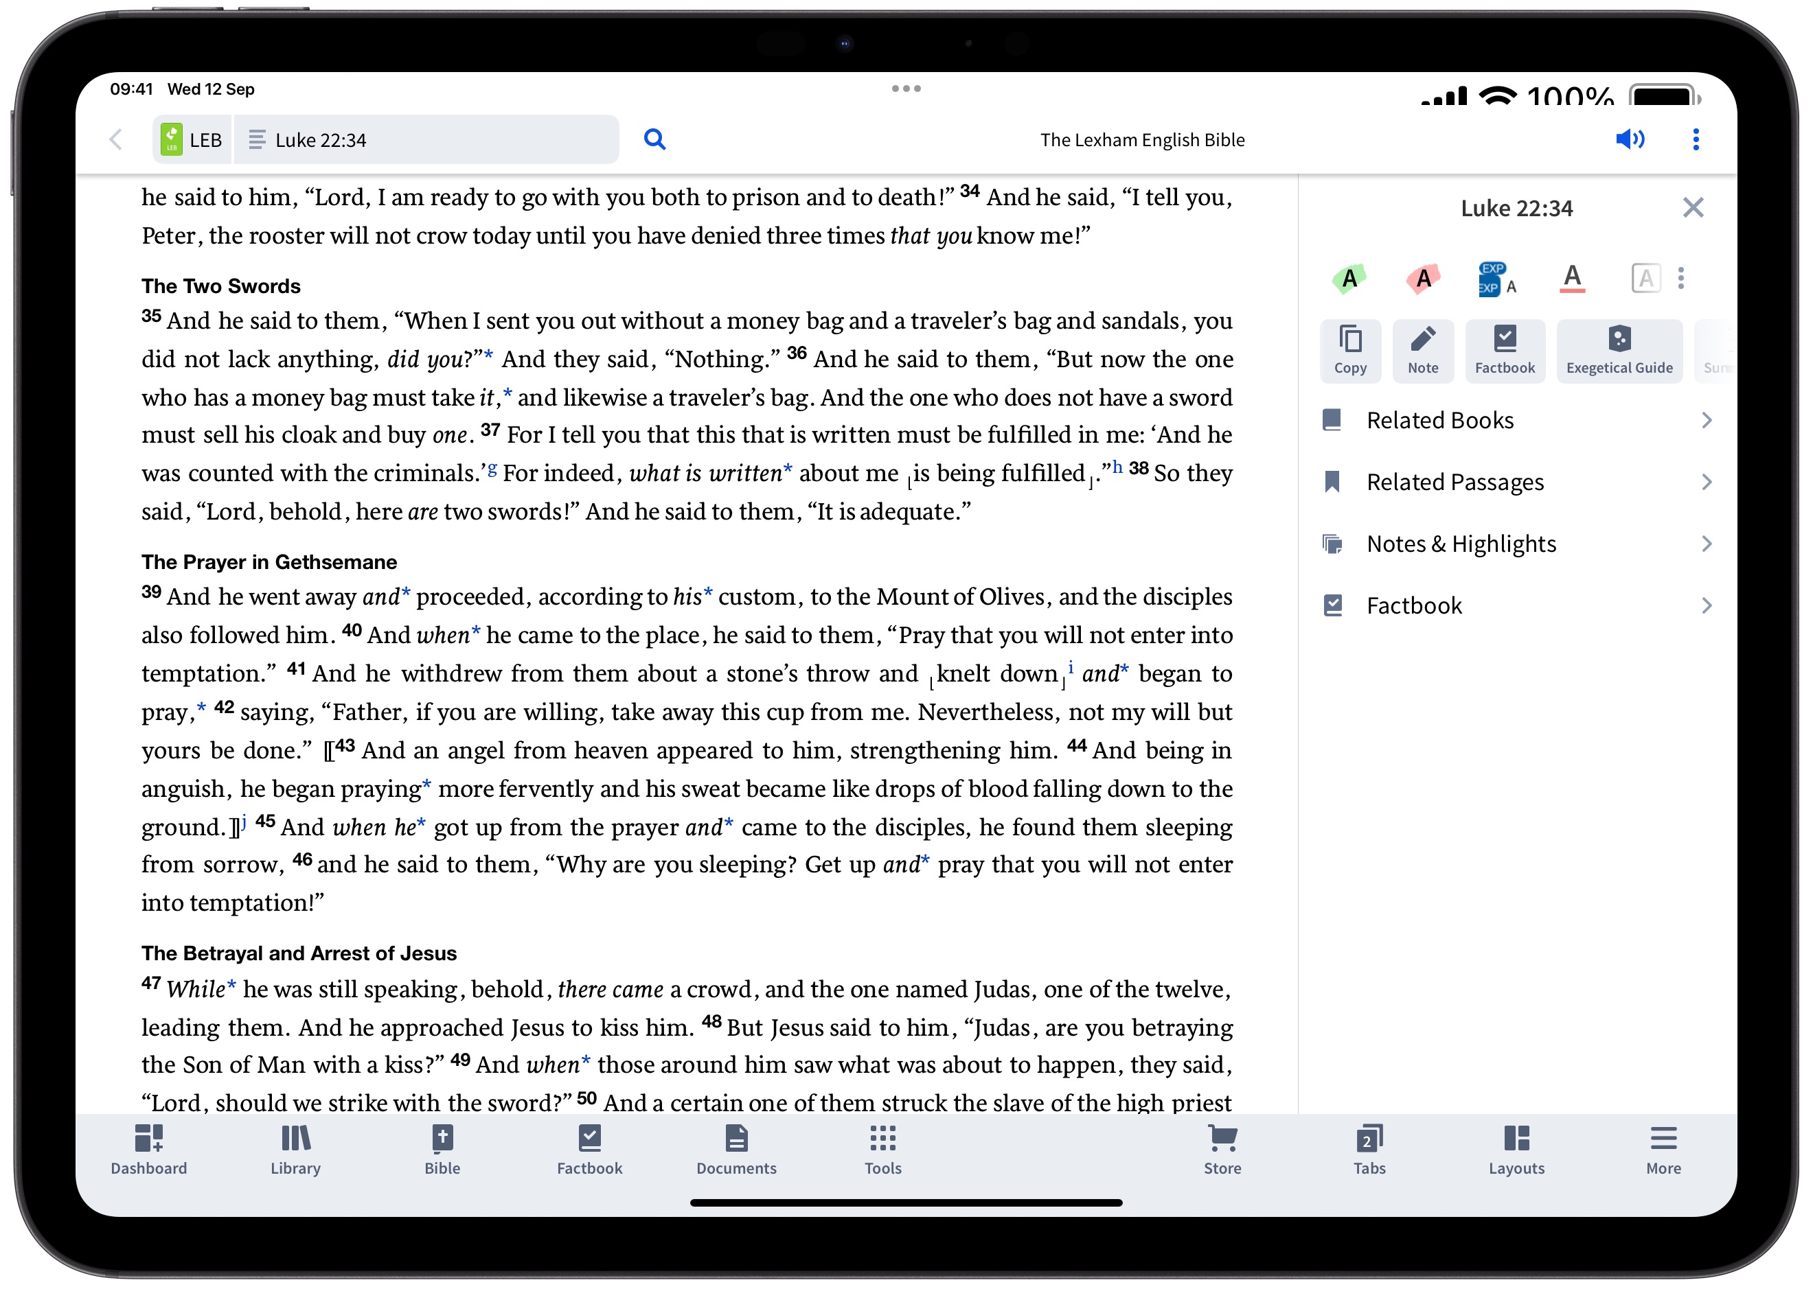Tap footnote marker g after 'criminals'
This screenshot has width=1813, height=1289.
(492, 468)
